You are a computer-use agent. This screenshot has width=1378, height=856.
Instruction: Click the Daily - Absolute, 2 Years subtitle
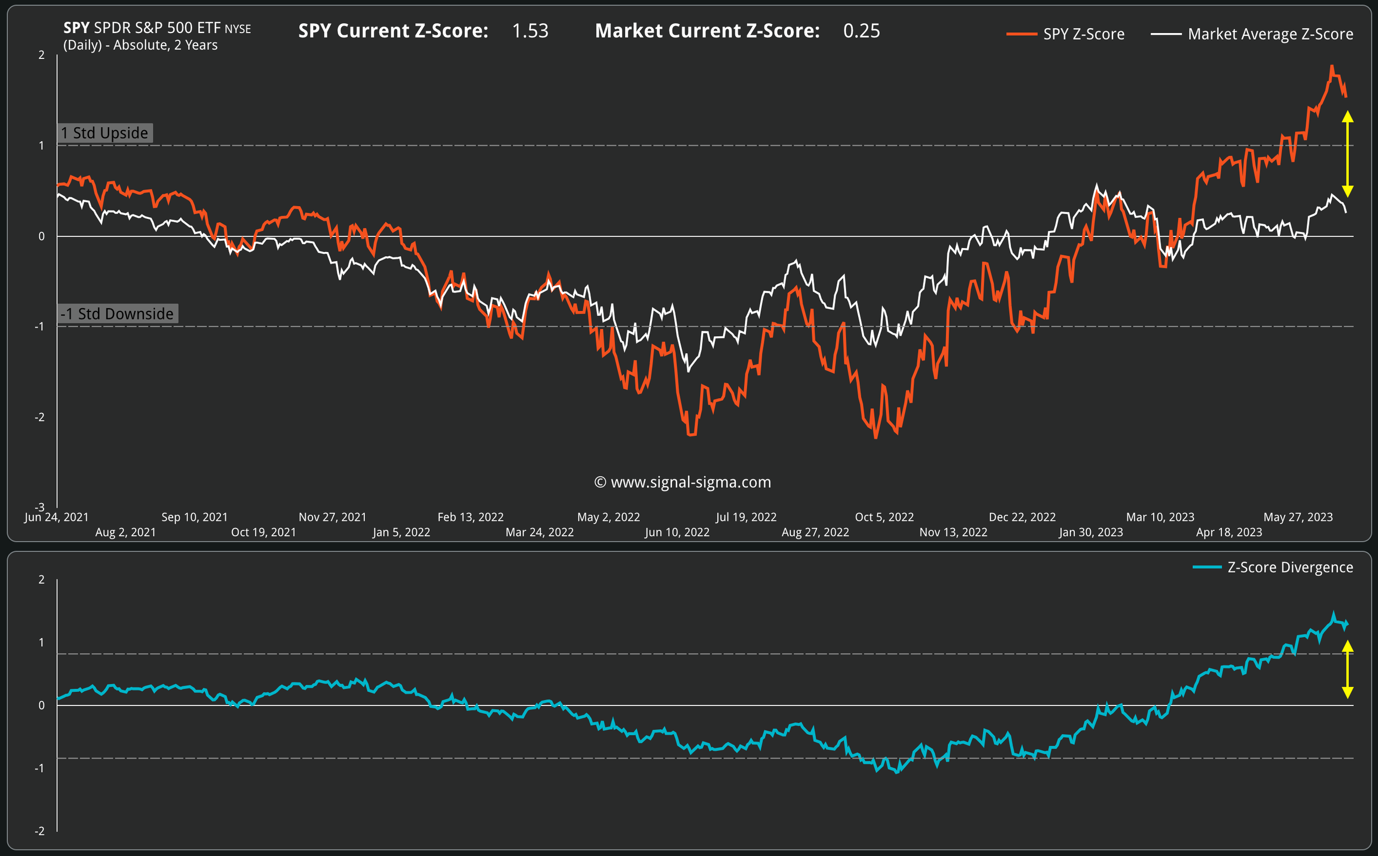point(141,45)
